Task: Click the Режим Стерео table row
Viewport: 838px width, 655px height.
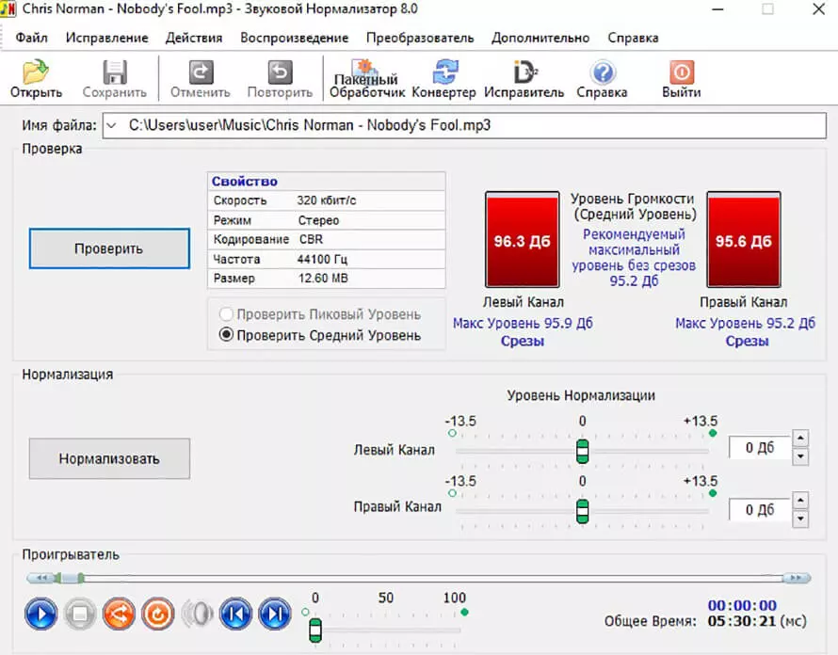Action: (327, 220)
